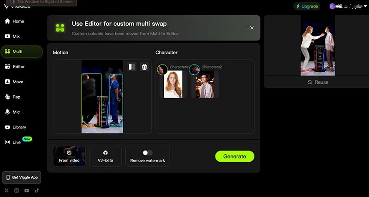Select the Multi sidebar item
The height and width of the screenshot is (197, 369).
tap(22, 52)
